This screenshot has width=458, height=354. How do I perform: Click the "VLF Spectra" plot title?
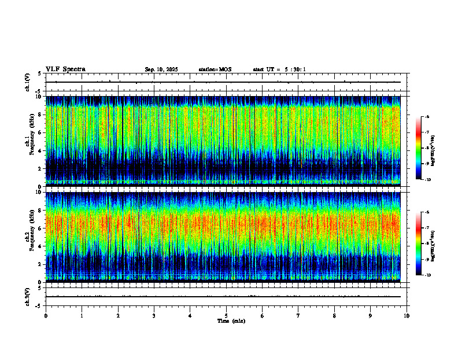pyautogui.click(x=65, y=69)
